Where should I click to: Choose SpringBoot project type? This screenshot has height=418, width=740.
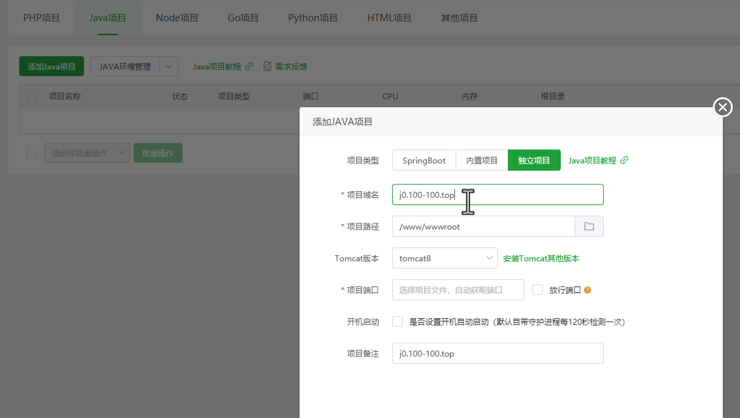[x=424, y=161]
